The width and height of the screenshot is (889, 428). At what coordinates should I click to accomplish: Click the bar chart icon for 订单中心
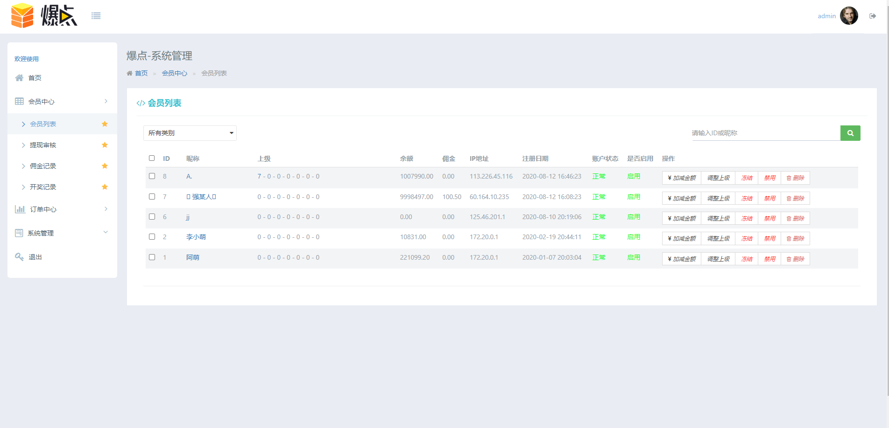click(x=20, y=209)
